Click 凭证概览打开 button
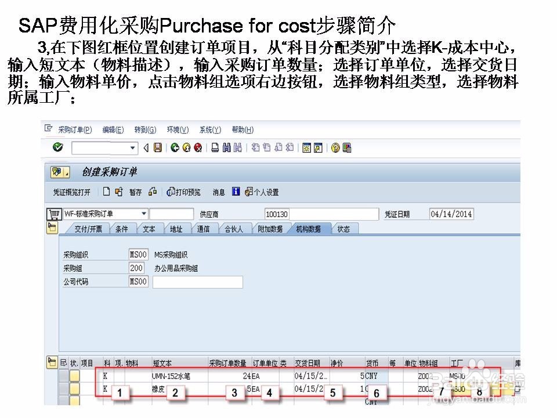This screenshot has width=557, height=418. click(x=72, y=192)
